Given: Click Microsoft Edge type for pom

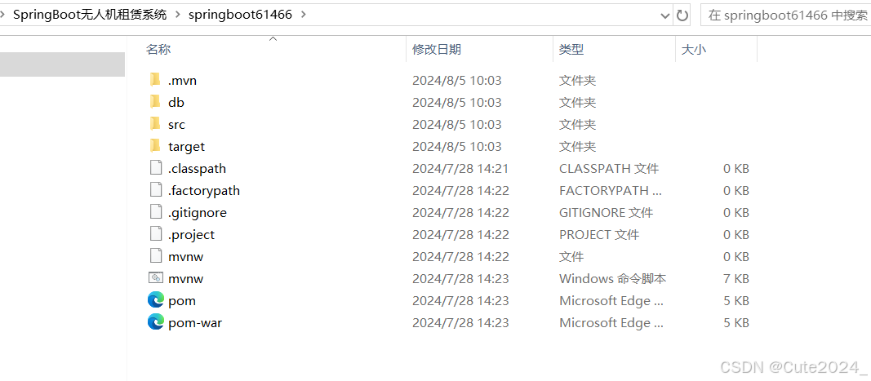Looking at the screenshot, I should (x=611, y=300).
